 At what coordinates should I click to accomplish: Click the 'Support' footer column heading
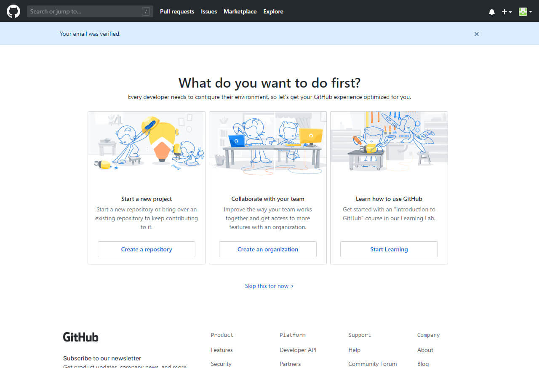360,335
